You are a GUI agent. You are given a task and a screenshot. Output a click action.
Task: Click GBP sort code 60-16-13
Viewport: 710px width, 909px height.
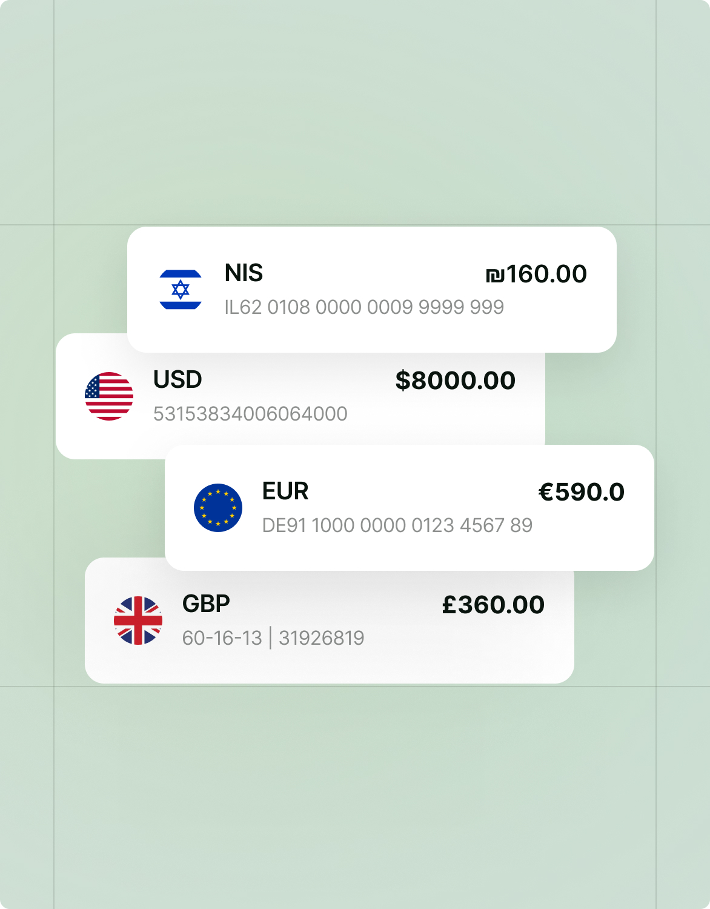(222, 638)
